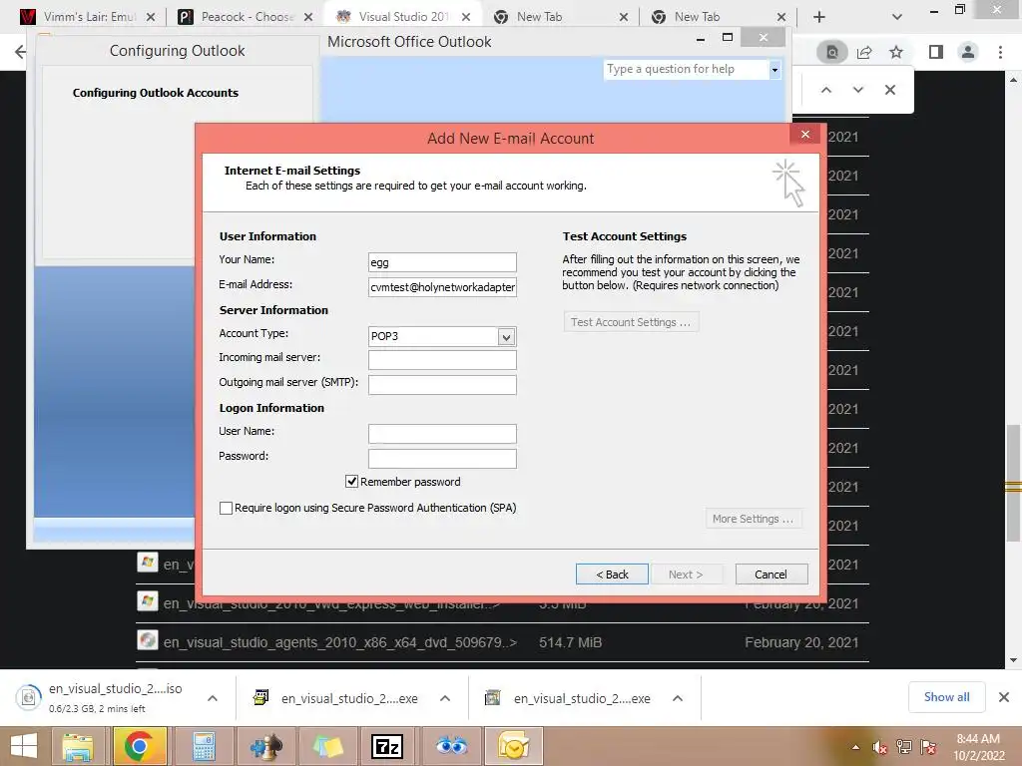Click Test Account Settings button
This screenshot has height=766, width=1022.
click(x=631, y=322)
